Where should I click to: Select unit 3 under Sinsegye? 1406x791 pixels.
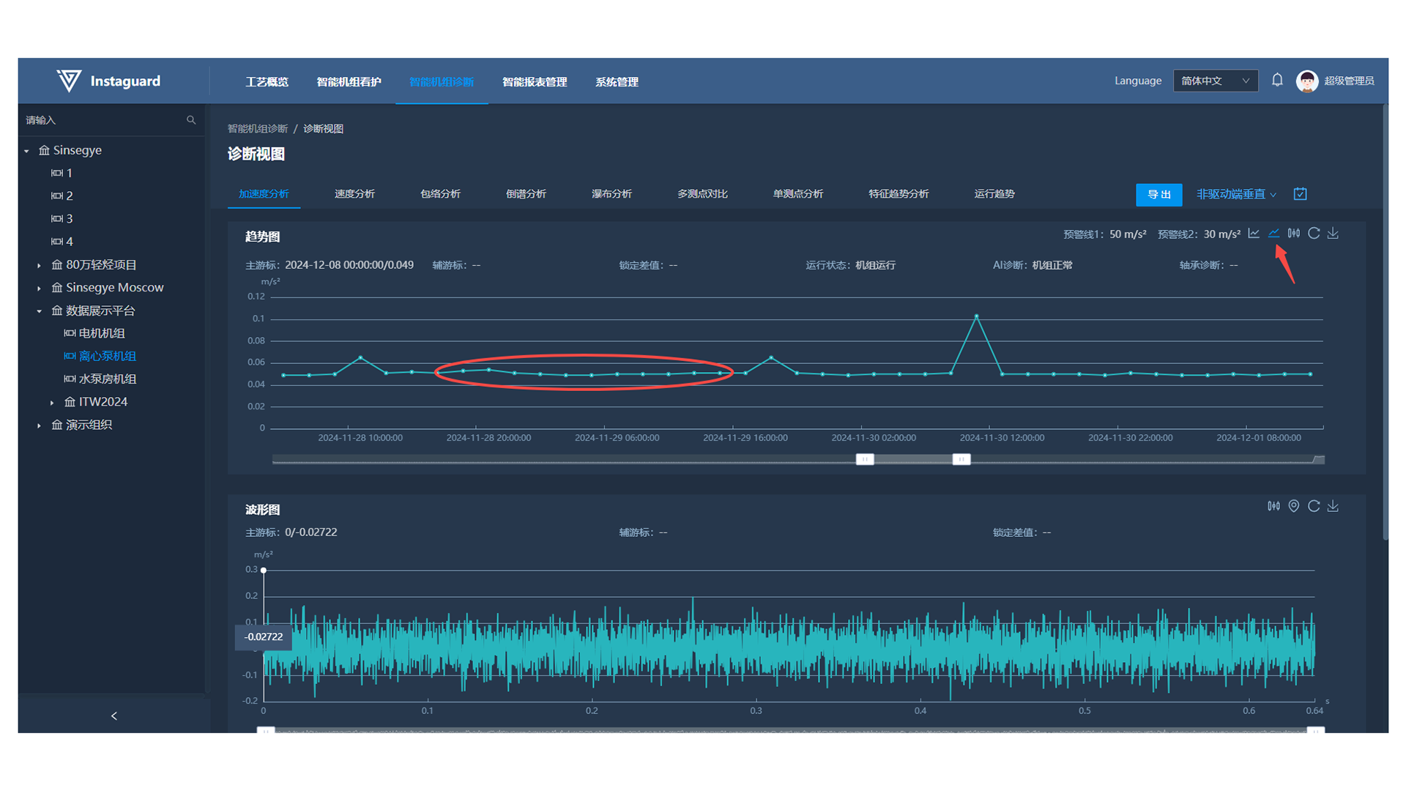[x=62, y=218]
